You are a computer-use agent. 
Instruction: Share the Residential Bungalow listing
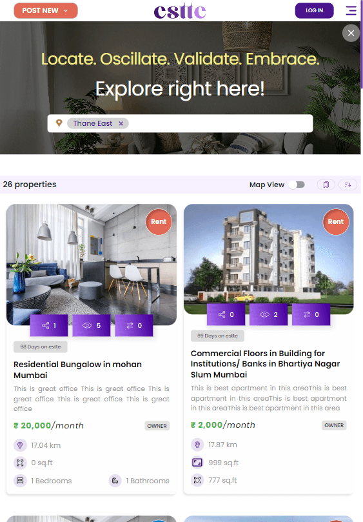point(49,325)
